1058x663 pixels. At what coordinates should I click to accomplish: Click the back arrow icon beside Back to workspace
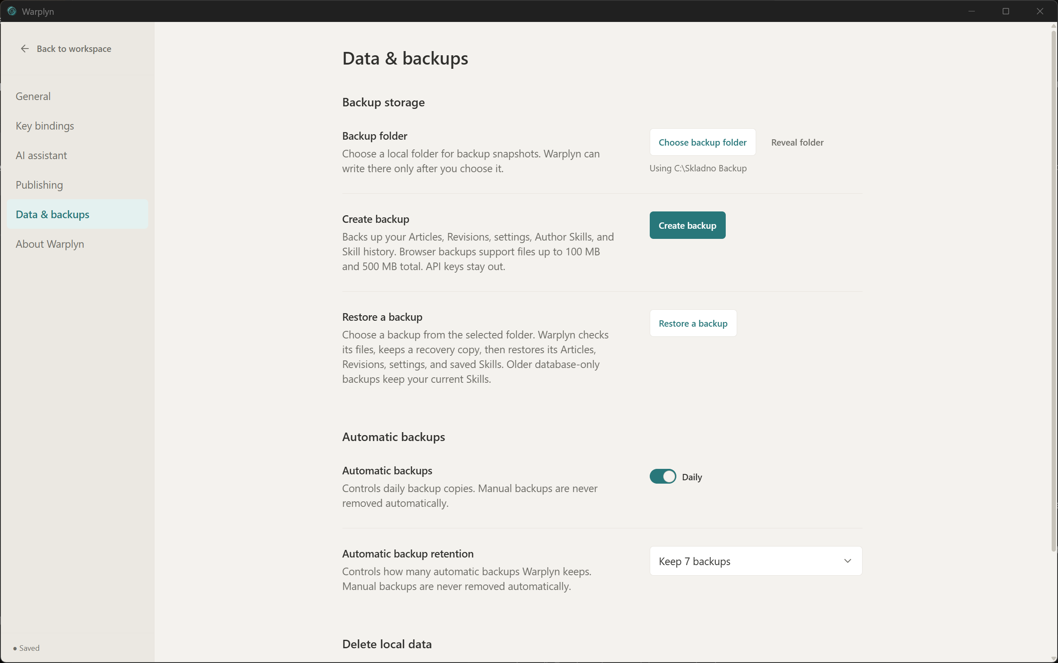(x=25, y=49)
